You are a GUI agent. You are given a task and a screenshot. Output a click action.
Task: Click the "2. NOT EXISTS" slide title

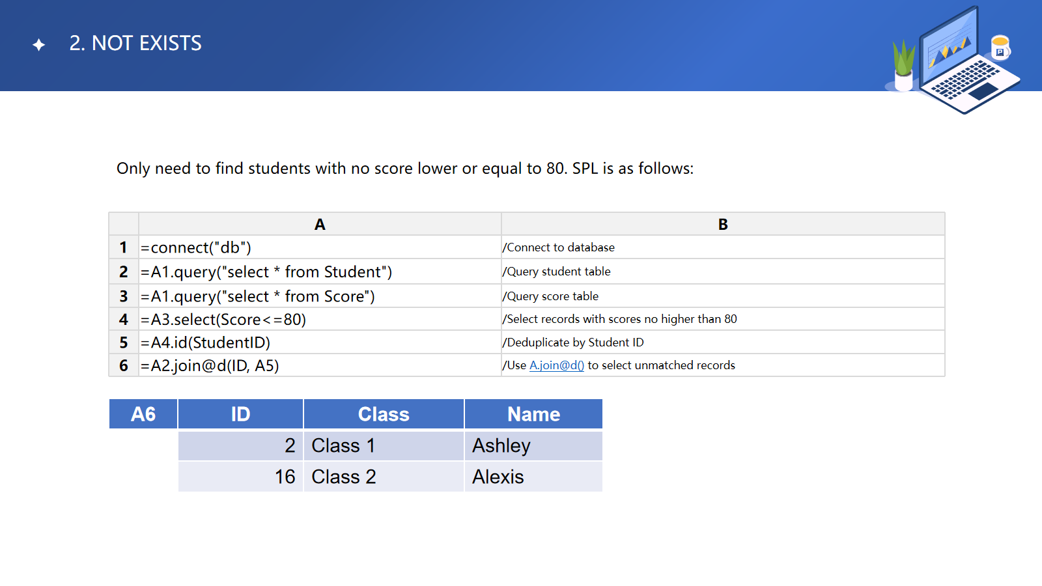(135, 43)
